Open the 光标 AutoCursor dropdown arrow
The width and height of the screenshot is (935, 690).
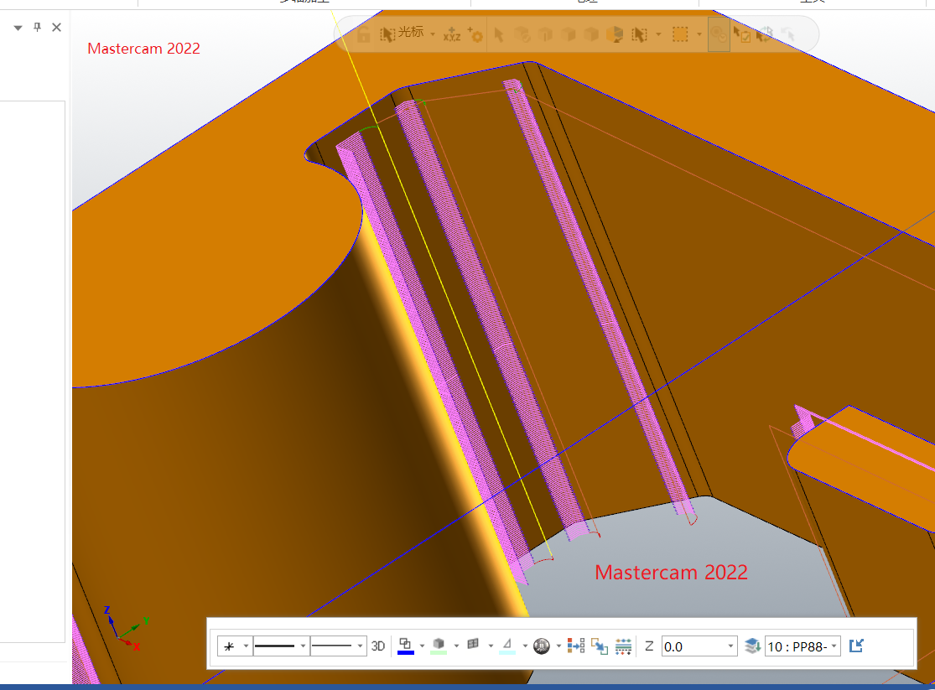[x=433, y=34]
